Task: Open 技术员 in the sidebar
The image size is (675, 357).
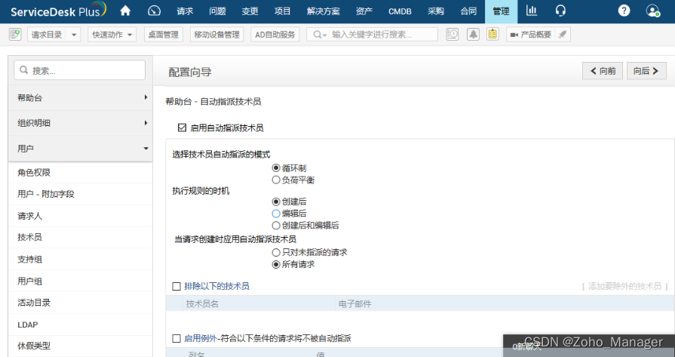Action: click(x=81, y=237)
